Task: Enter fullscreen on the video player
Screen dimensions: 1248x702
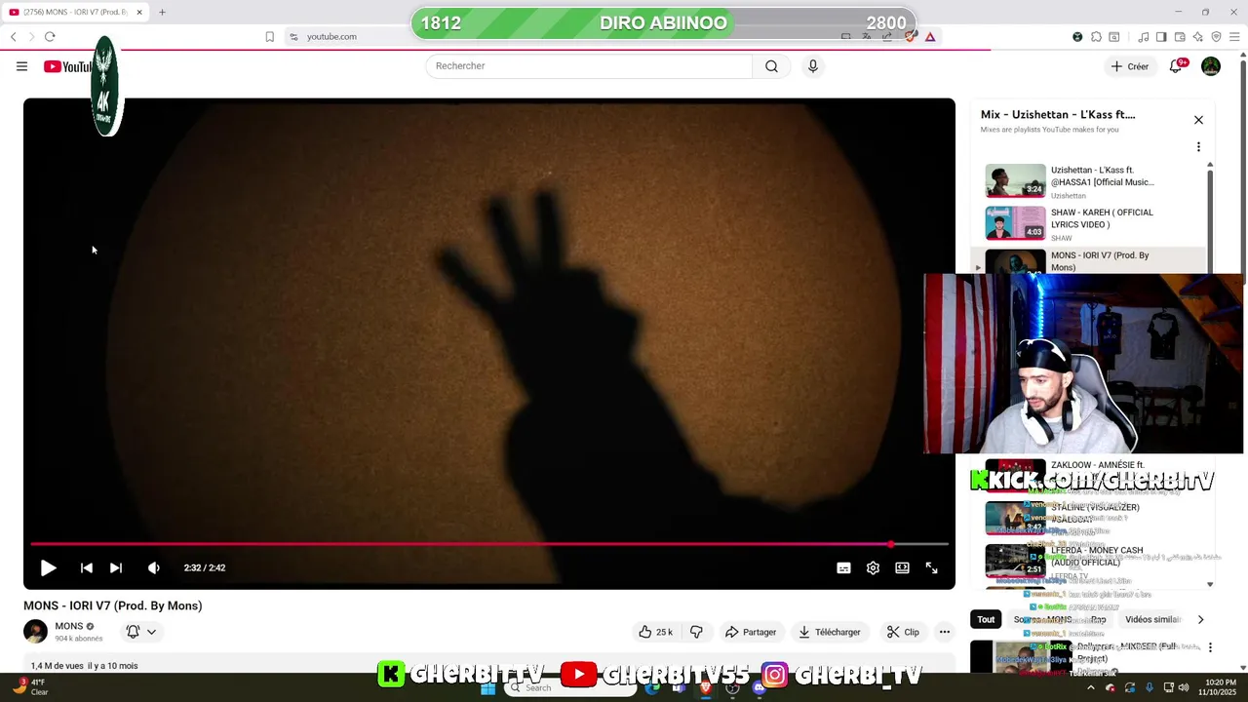Action: pos(931,567)
